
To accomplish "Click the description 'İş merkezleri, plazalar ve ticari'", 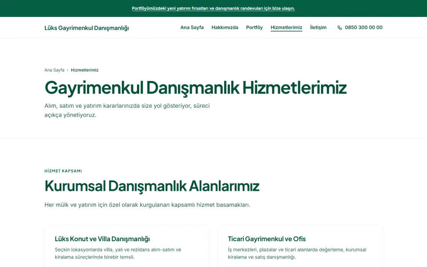I will tap(297, 253).
